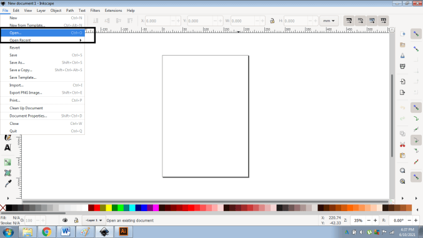The image size is (423, 238).
Task: Expand the Open Recent submenu
Action: (42, 40)
